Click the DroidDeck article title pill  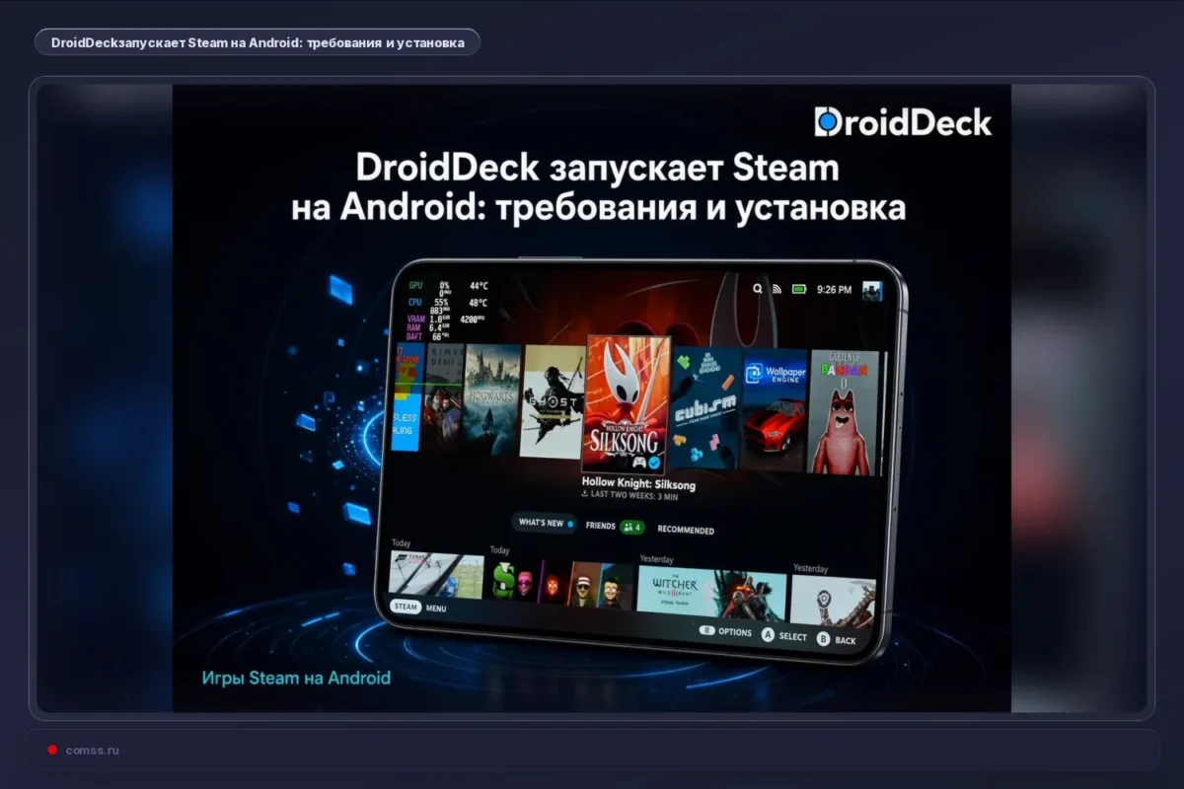point(257,42)
